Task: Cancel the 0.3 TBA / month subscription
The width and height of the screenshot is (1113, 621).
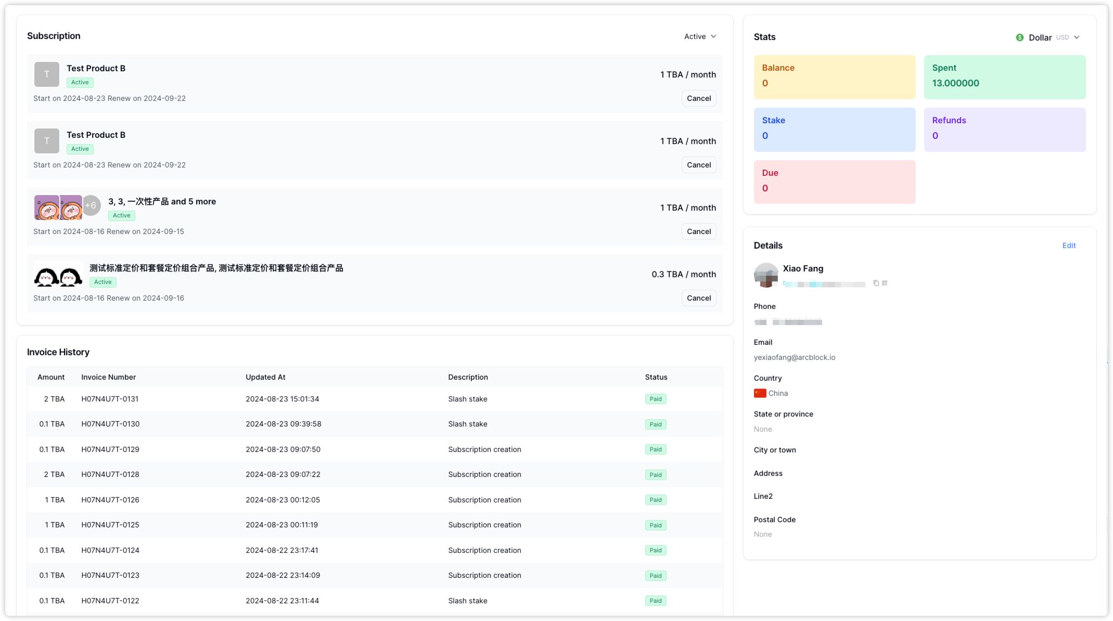Action: pos(698,298)
